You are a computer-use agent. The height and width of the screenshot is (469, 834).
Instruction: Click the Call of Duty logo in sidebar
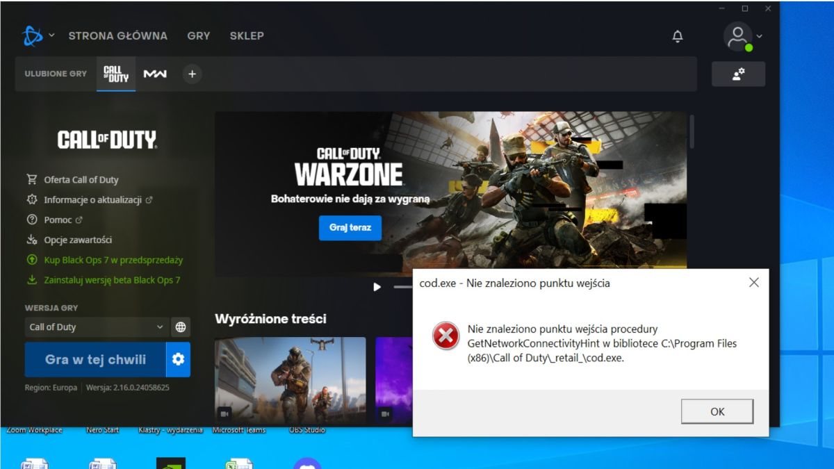tap(107, 141)
